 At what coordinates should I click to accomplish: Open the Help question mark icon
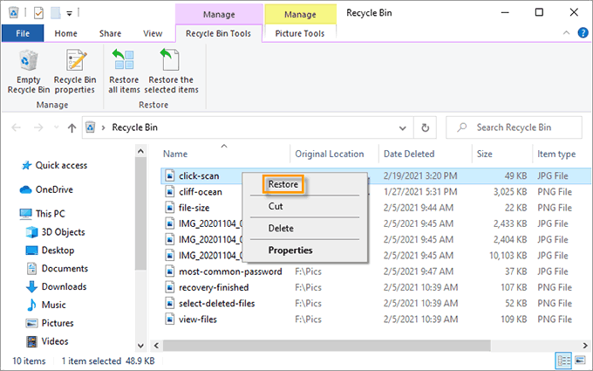pos(583,32)
